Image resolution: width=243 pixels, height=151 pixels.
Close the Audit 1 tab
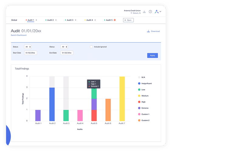pos(36,20)
